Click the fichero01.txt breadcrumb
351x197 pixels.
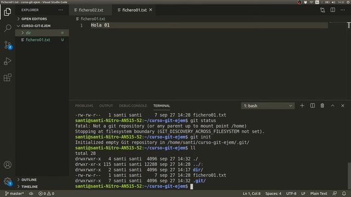tap(90, 19)
